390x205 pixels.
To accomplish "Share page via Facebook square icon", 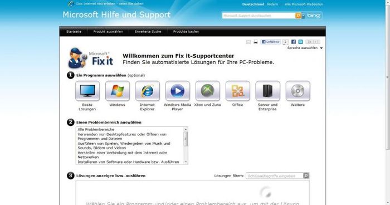I will click(x=294, y=42).
